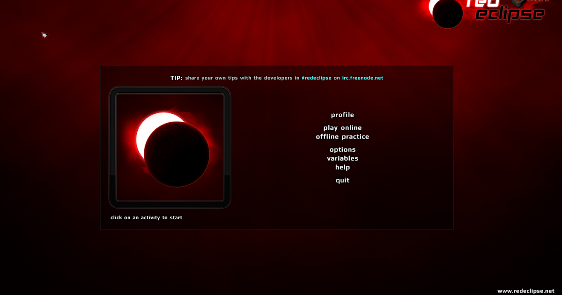562x295 pixels.
Task: Click the 'click on an activity to start' prompt
Action: (146, 217)
